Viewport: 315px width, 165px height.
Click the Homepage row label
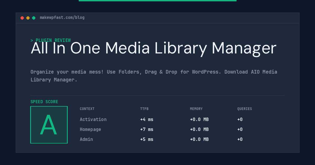pos(90,129)
